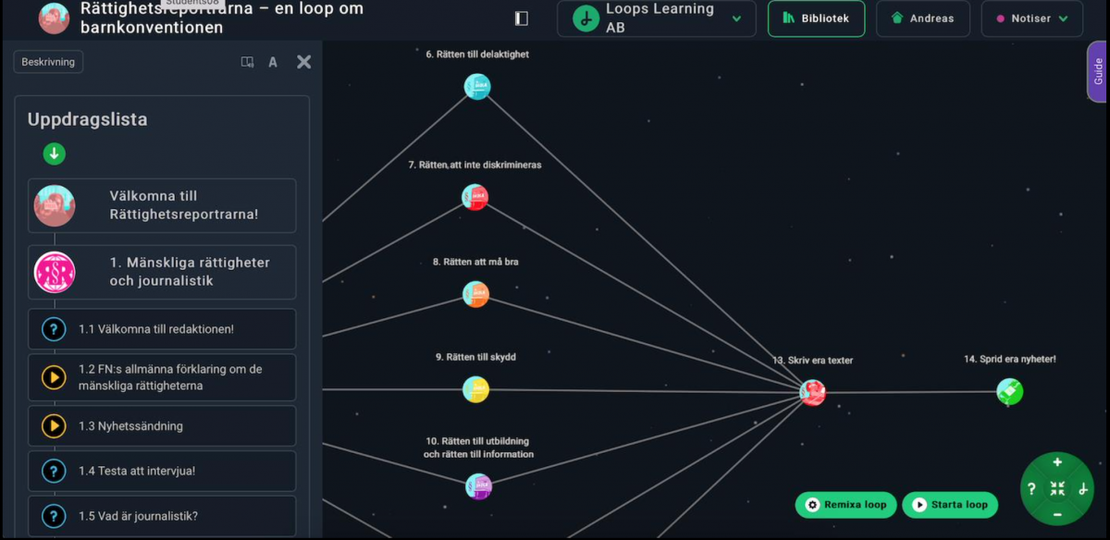Select node 8. Rätten att må bra

coord(475,294)
